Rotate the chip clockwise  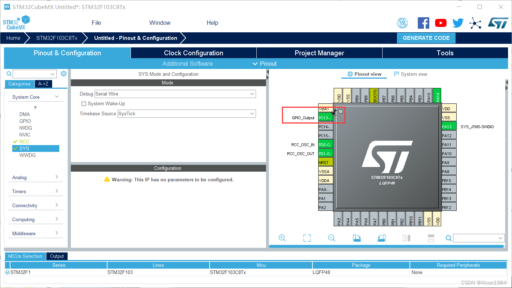[357, 238]
